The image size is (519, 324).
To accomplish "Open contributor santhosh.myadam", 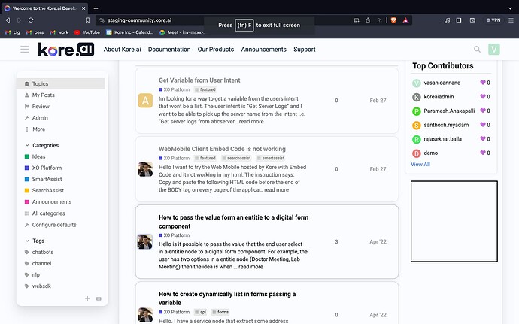I will 446,125.
